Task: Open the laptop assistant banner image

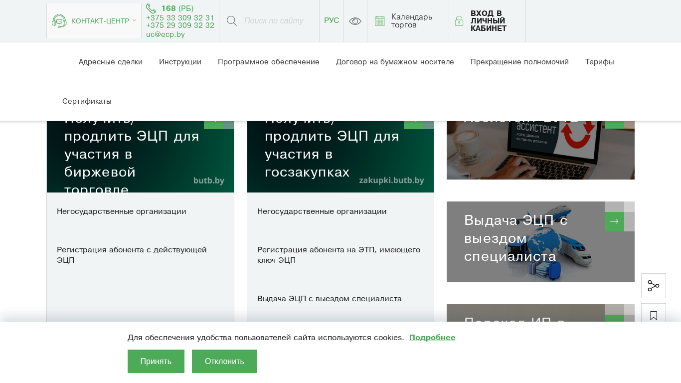Action: (x=540, y=150)
